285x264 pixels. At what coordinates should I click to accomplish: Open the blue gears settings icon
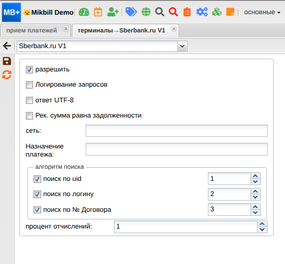coord(202,12)
